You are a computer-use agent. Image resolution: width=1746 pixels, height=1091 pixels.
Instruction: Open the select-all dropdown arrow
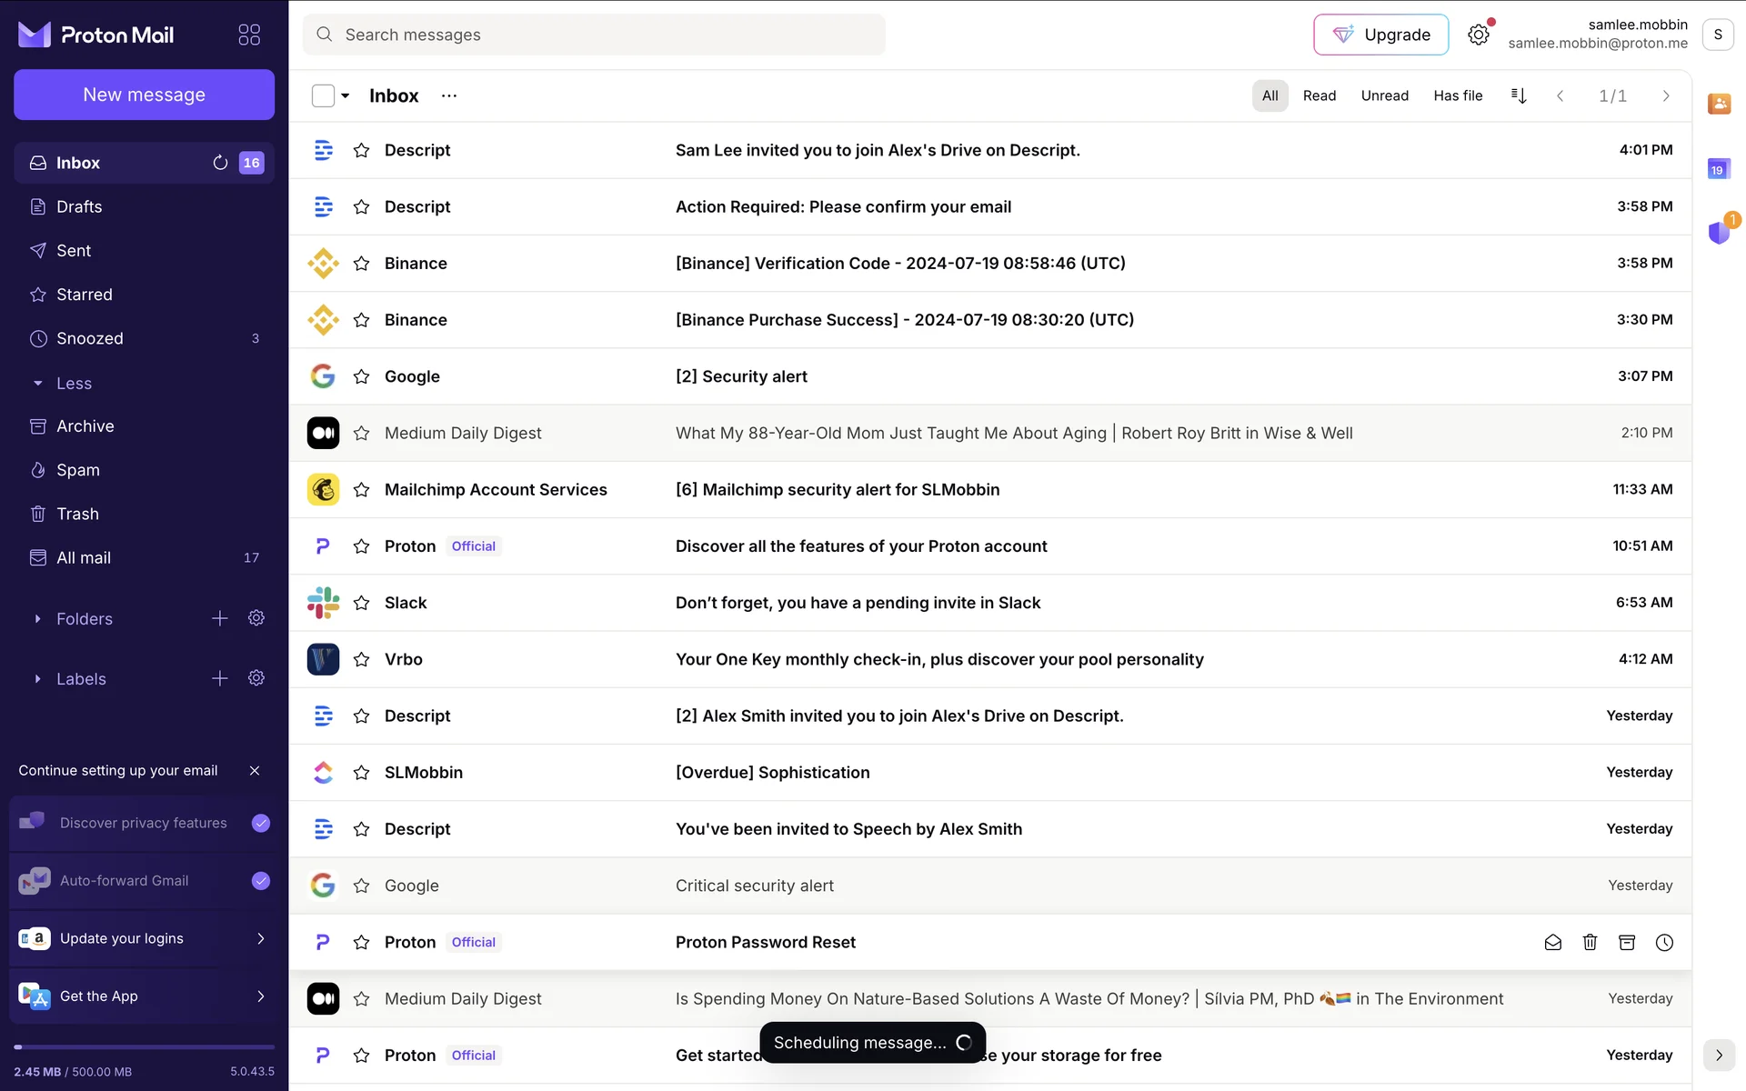click(346, 95)
